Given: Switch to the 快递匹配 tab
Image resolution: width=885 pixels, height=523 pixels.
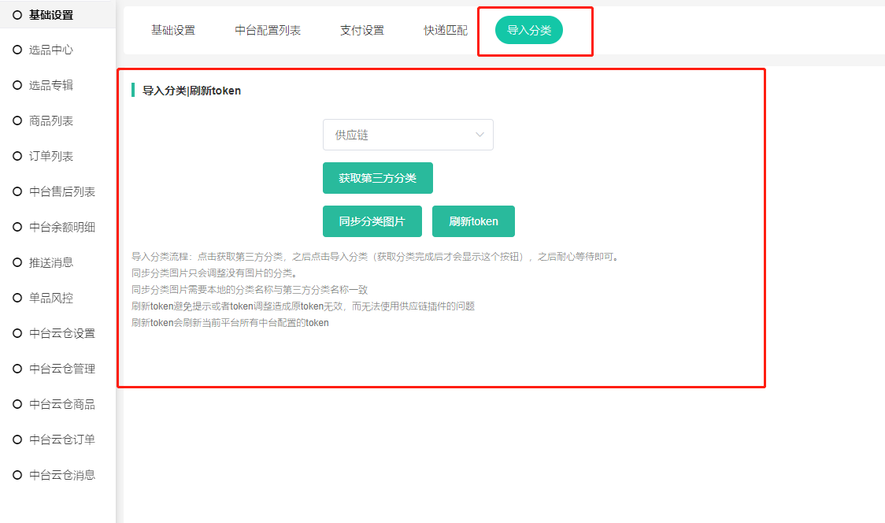Looking at the screenshot, I should coord(446,31).
